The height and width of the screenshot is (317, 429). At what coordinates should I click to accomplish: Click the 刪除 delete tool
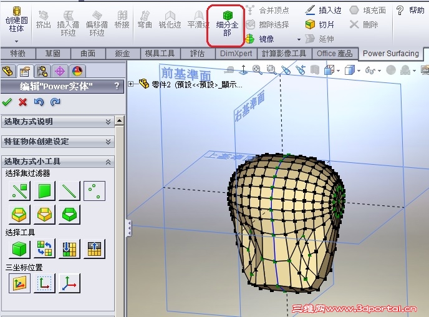[364, 24]
